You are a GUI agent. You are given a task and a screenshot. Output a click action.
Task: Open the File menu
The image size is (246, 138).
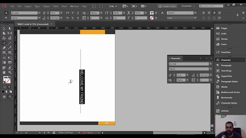pyautogui.click(x=12, y=6)
